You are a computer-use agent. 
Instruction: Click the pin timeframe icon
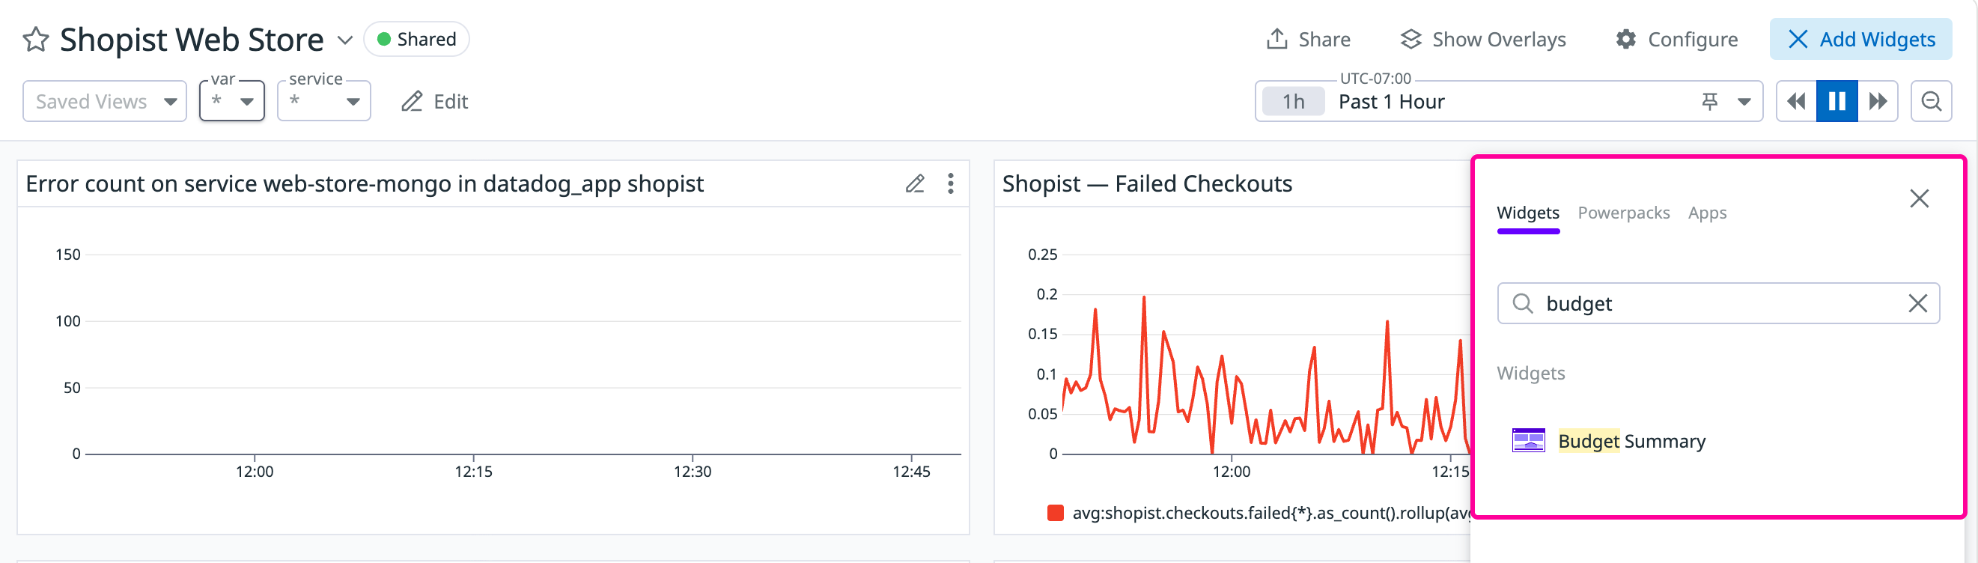1709,101
